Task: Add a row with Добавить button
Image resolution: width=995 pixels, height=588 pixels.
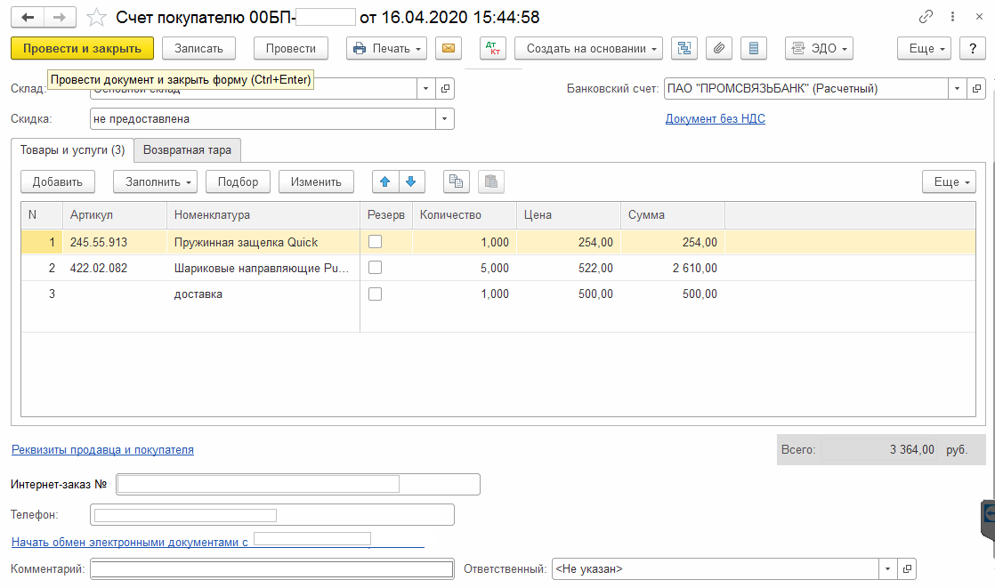Action: 58,182
